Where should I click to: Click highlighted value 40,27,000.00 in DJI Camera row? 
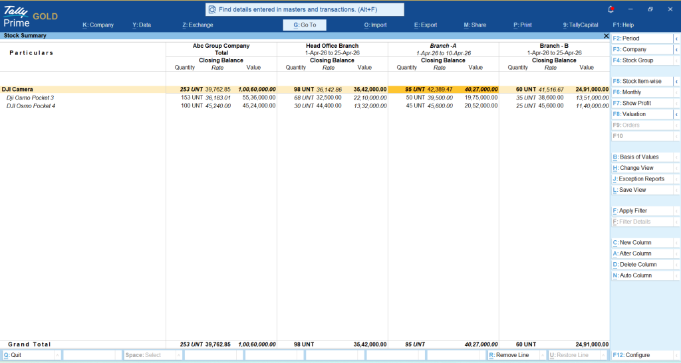[x=481, y=89]
